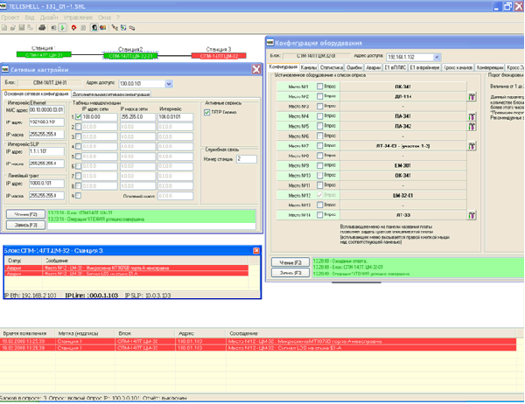Click the colored cards icon in the toolbar
Viewport: 525px width, 404px height.
point(102,28)
